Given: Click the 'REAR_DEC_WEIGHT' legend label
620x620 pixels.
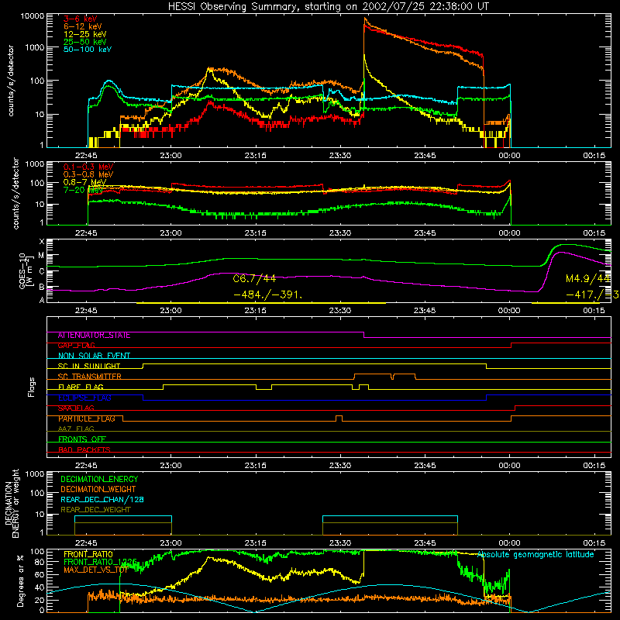Looking at the screenshot, I should pyautogui.click(x=95, y=510).
